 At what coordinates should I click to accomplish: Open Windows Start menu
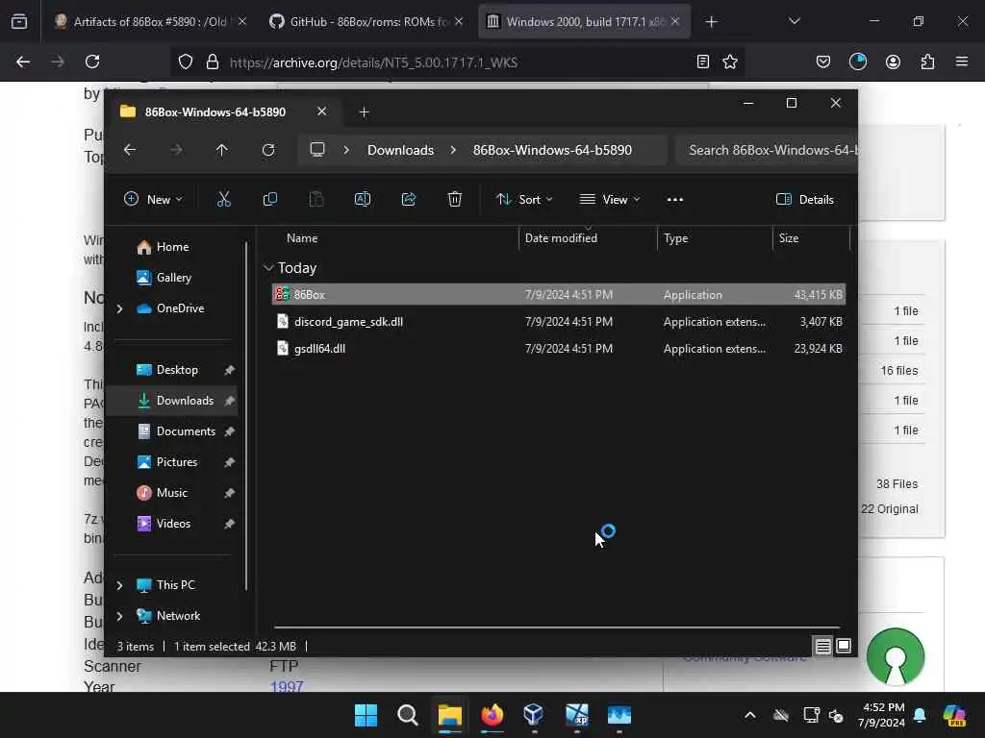[366, 715]
